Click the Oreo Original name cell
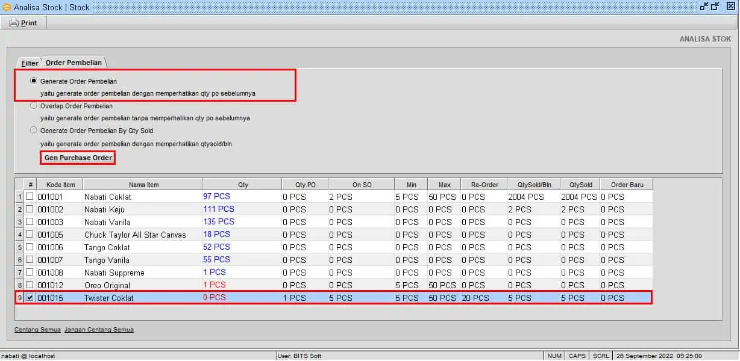 click(x=143, y=285)
